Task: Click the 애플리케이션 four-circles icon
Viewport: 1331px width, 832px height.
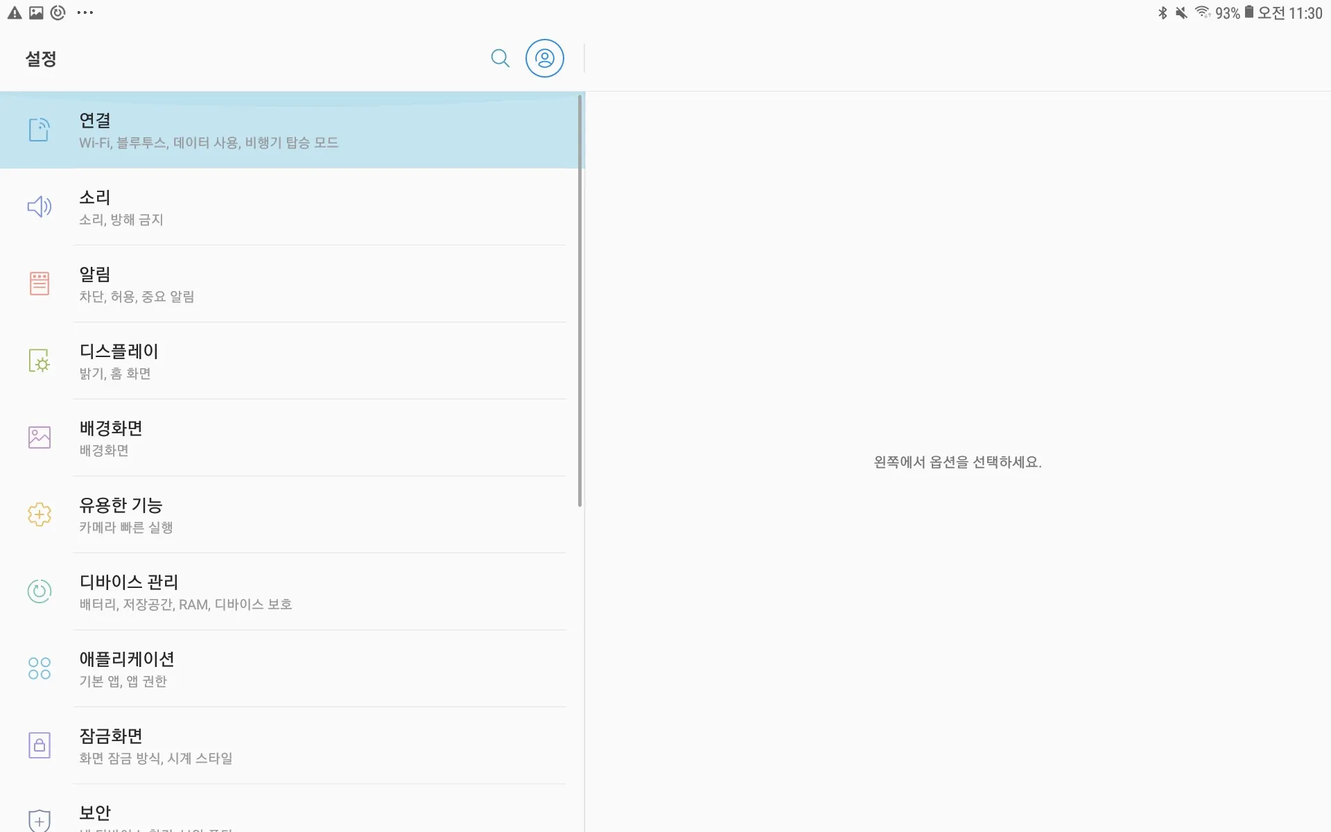Action: pos(40,668)
